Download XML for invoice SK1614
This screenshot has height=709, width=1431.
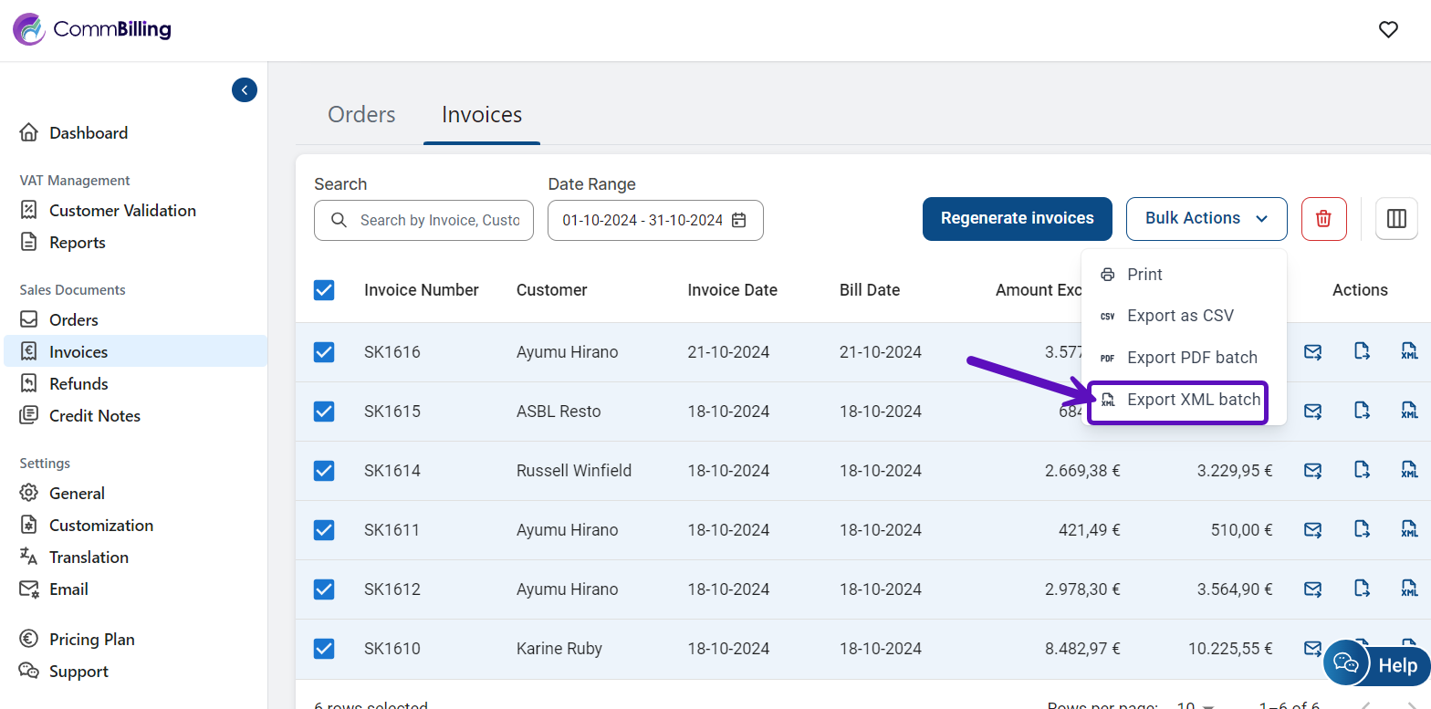click(1409, 471)
